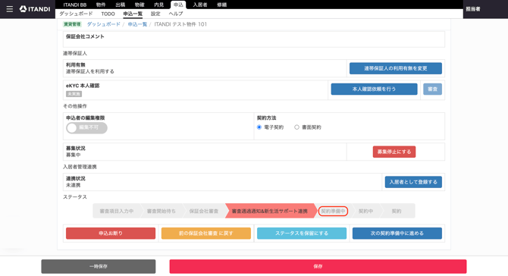Screen dimensions: 508x276
Task: Click the 未実施 status badge
Action: pos(74,94)
